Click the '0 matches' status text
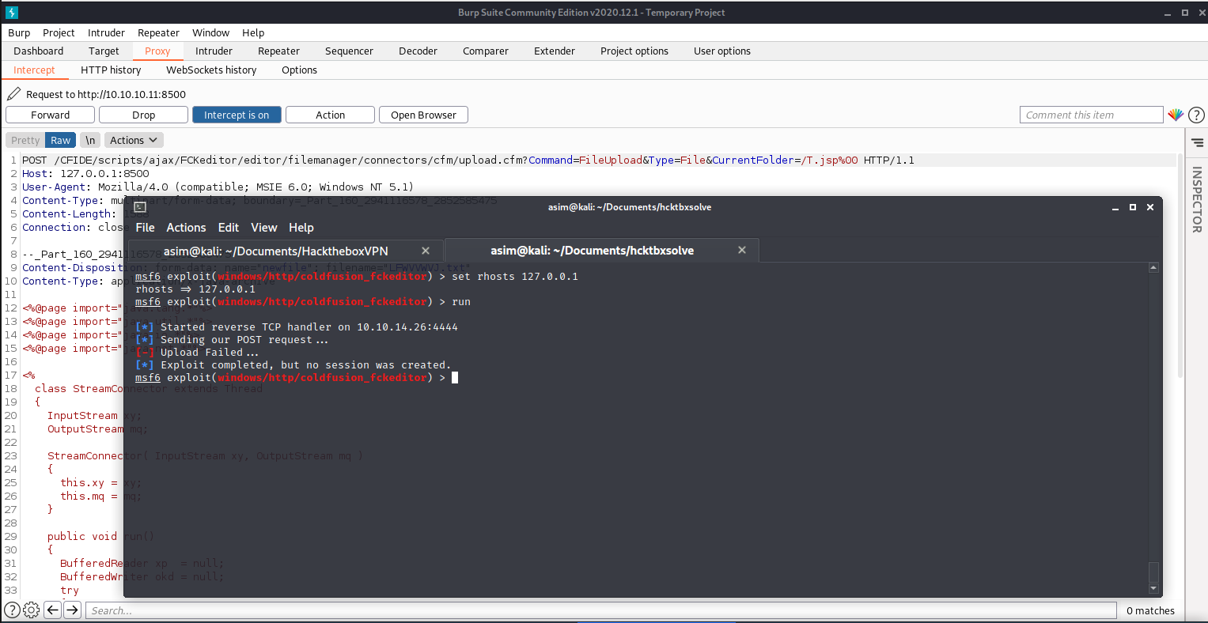1208x623 pixels. (x=1150, y=610)
